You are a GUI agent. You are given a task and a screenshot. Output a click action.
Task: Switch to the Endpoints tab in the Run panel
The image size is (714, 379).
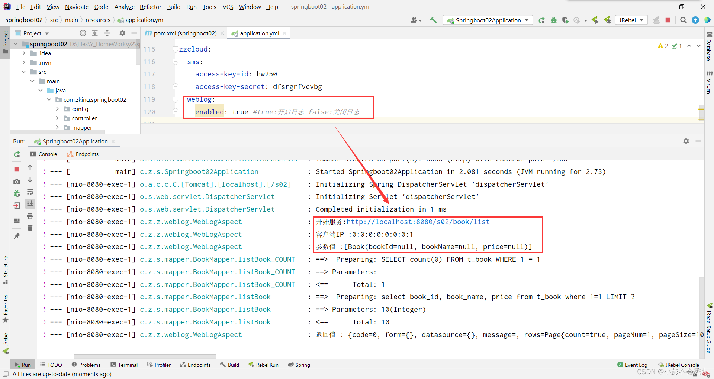tap(83, 154)
